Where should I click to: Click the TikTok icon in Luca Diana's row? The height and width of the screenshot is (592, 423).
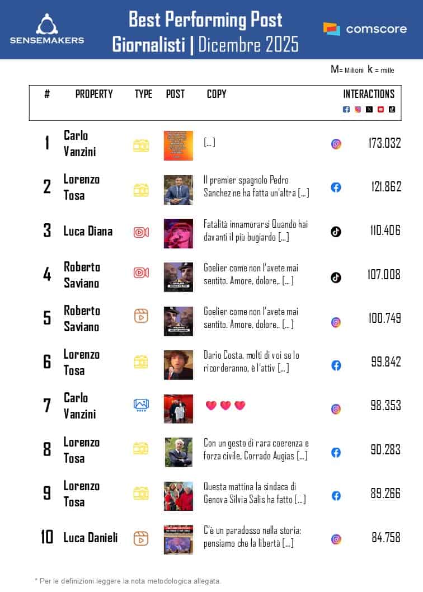(x=336, y=232)
